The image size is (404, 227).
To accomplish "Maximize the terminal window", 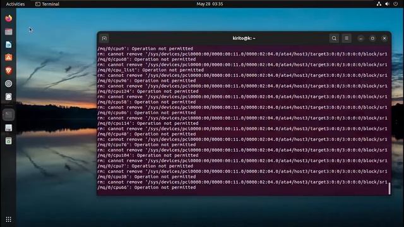I will (x=372, y=38).
